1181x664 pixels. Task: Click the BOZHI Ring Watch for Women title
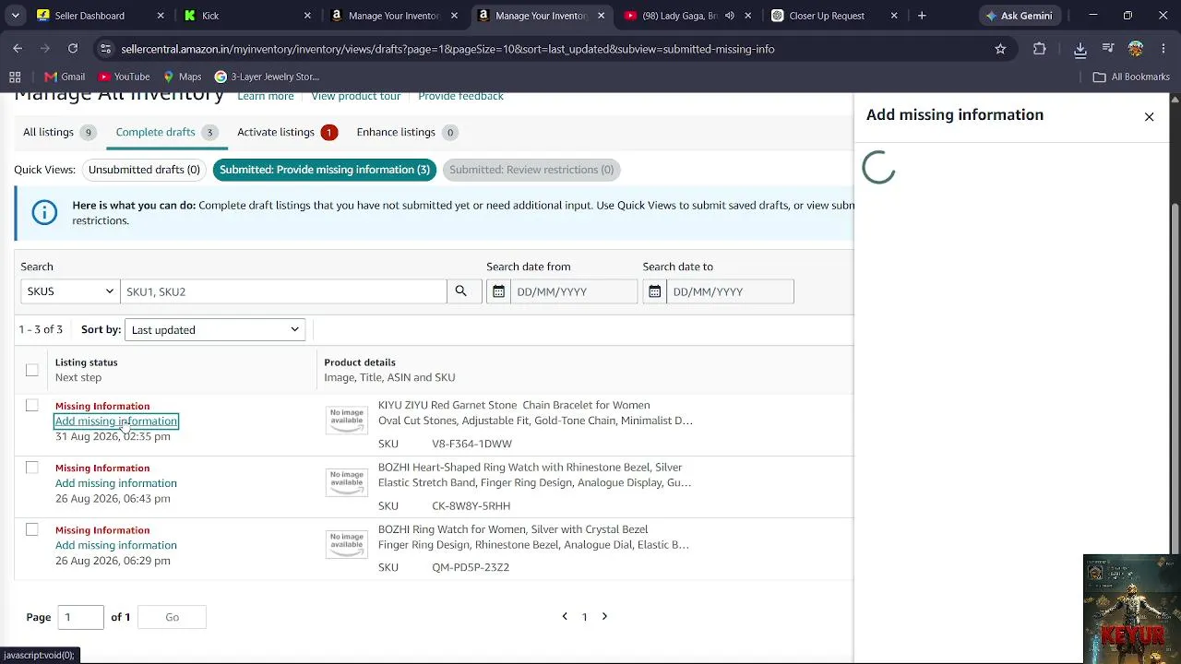(534, 537)
